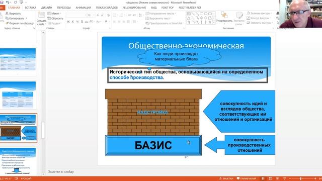Switch to ПОКАЗ СЛАЙДОВ ribbon tab

pyautogui.click(x=107, y=8)
